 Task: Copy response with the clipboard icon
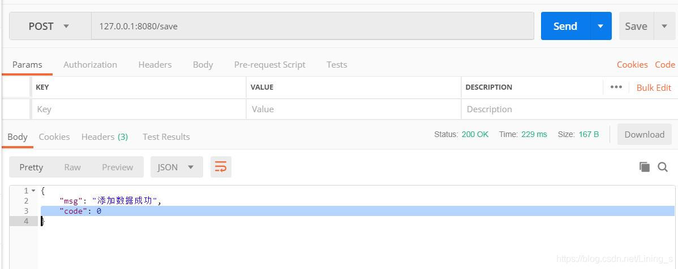pos(644,167)
